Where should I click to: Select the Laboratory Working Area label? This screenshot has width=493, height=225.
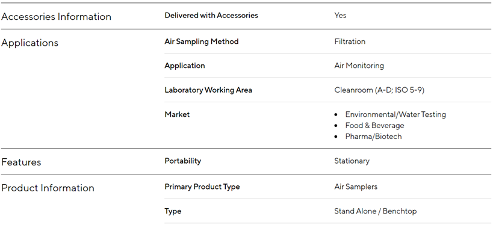click(208, 90)
